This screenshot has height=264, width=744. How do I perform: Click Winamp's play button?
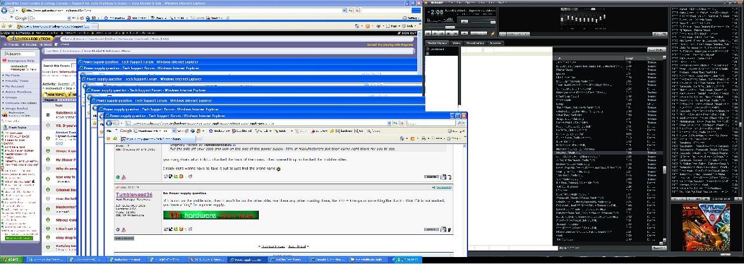click(435, 34)
